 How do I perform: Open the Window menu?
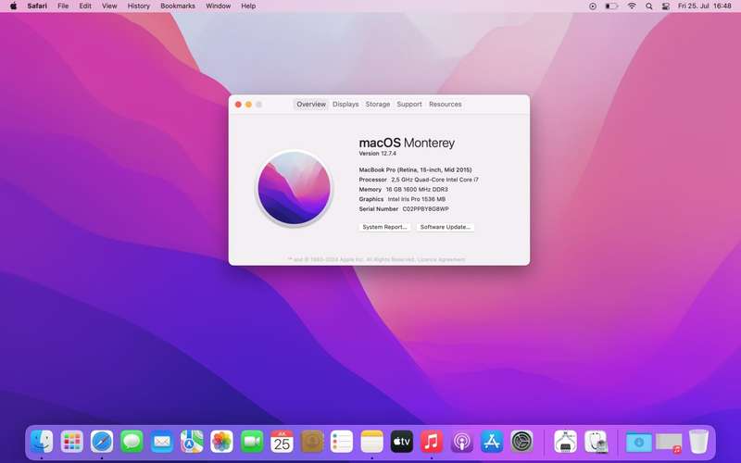coord(219,6)
